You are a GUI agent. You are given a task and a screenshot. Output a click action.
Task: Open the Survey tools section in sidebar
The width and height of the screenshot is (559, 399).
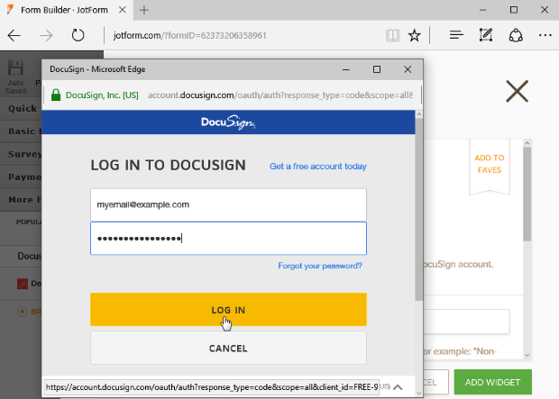click(22, 154)
